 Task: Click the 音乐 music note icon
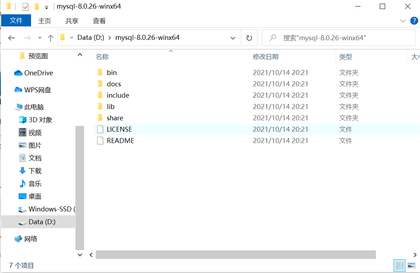pyautogui.click(x=23, y=184)
